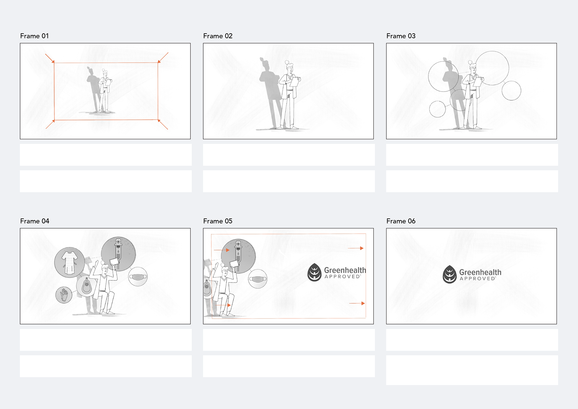Click the first notes field below Frame 03
This screenshot has height=409, width=578.
[x=472, y=155]
